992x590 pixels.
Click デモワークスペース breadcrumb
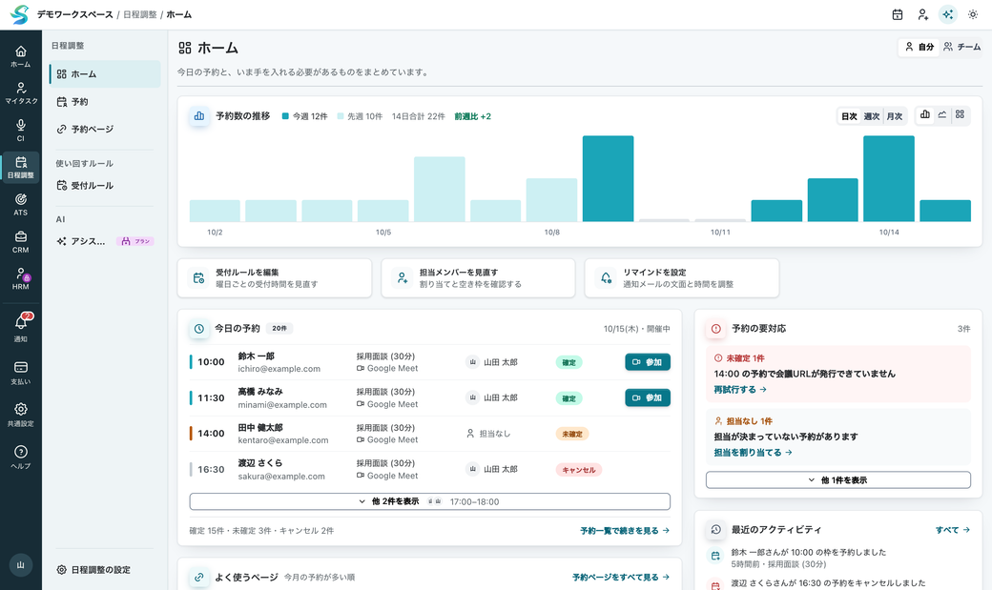(74, 14)
